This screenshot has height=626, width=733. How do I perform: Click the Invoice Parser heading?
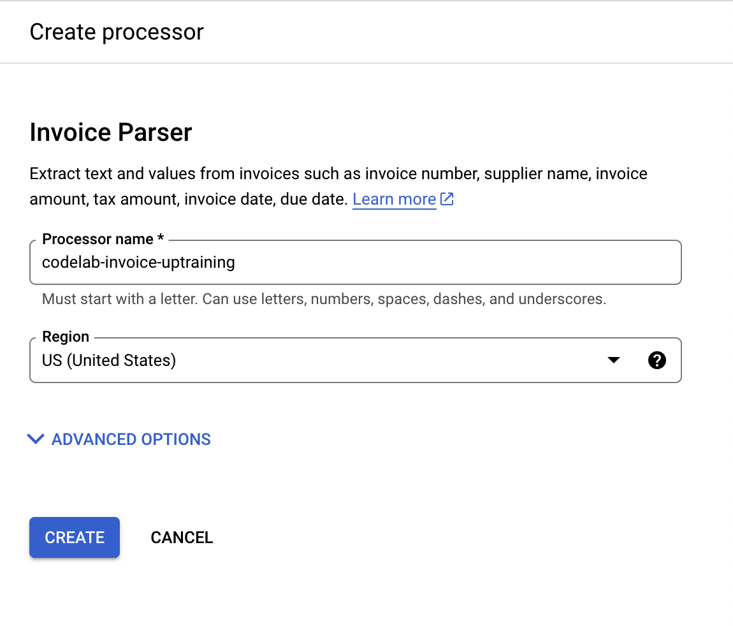tap(110, 132)
